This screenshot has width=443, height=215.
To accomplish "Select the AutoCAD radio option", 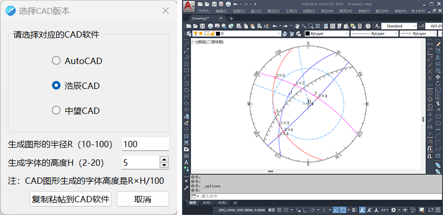I will (x=56, y=61).
